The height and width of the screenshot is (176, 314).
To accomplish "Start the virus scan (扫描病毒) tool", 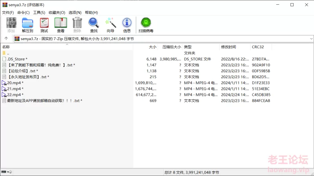I will [146, 25].
